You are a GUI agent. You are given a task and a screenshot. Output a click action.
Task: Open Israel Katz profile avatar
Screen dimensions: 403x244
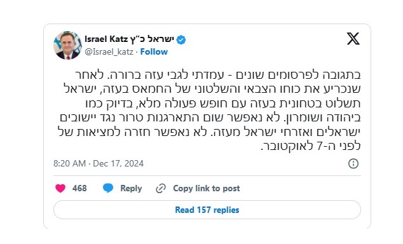(67, 45)
